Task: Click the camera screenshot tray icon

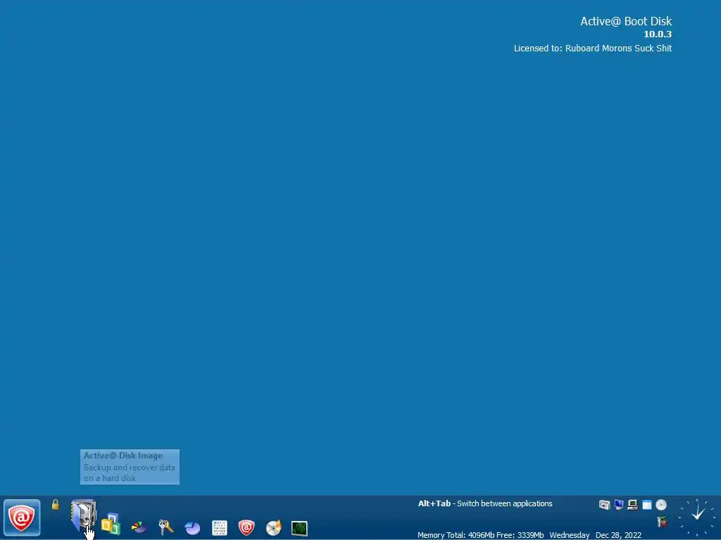Action: click(x=604, y=505)
